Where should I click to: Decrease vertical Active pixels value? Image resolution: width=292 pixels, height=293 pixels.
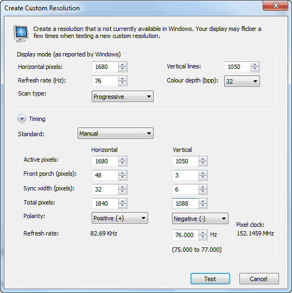[203, 163]
